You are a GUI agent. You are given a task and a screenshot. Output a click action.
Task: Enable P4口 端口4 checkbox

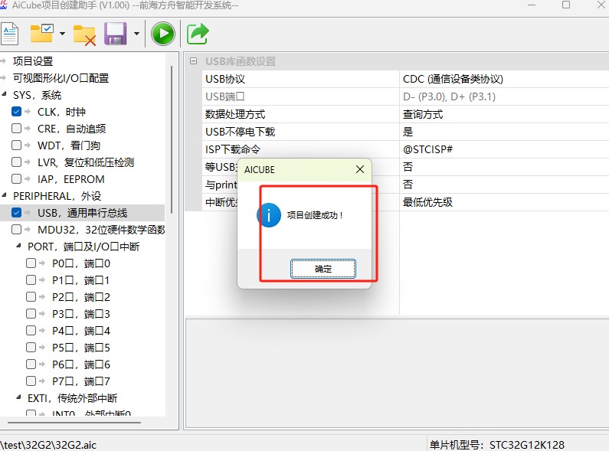[31, 330]
